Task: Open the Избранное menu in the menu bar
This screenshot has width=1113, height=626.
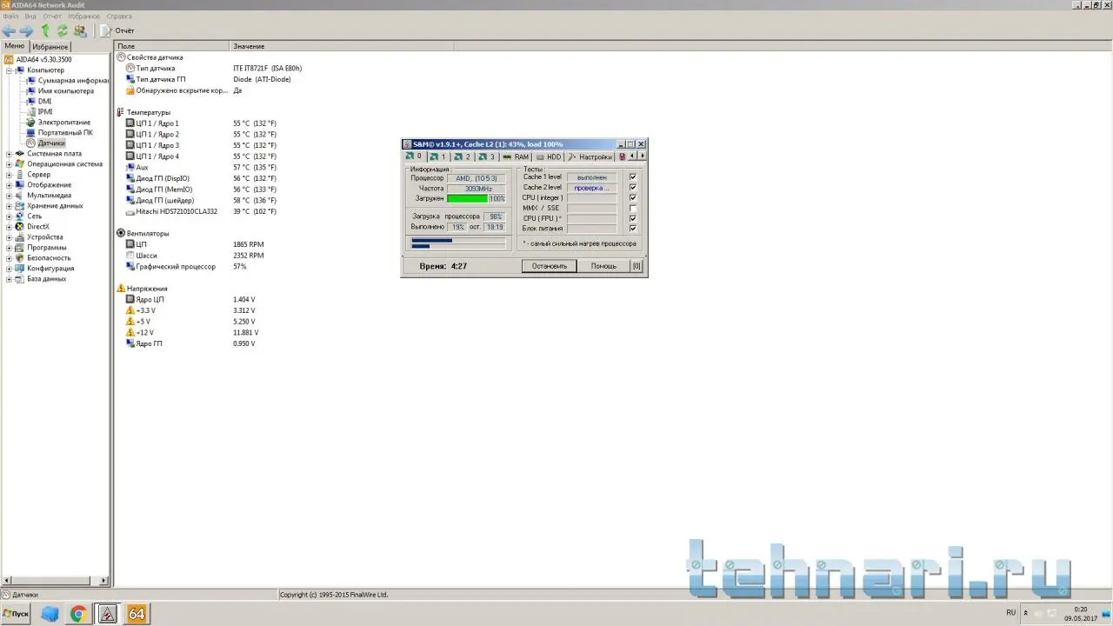Action: (83, 16)
